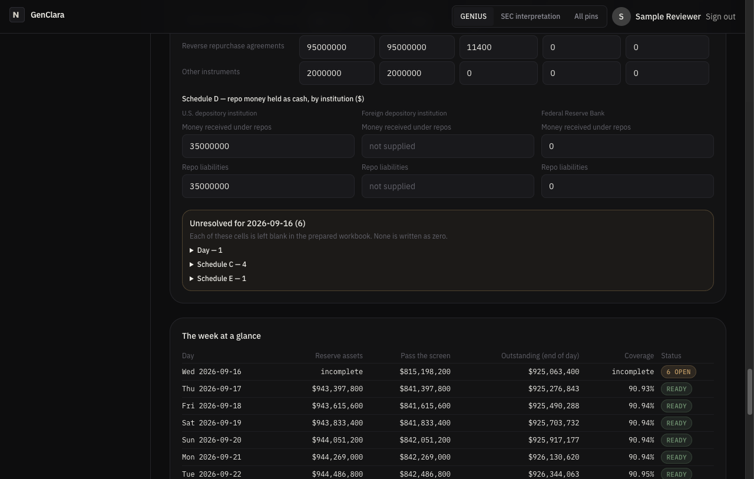Select the Mon 2026-09-21 row
Viewport: 754px width, 479px height.
click(448, 457)
